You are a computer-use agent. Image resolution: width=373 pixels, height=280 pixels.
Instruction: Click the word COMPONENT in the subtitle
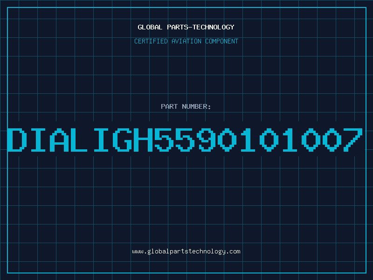click(222, 41)
